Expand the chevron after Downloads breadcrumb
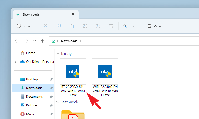Viewport: 199px width, 119px height. coord(80,41)
